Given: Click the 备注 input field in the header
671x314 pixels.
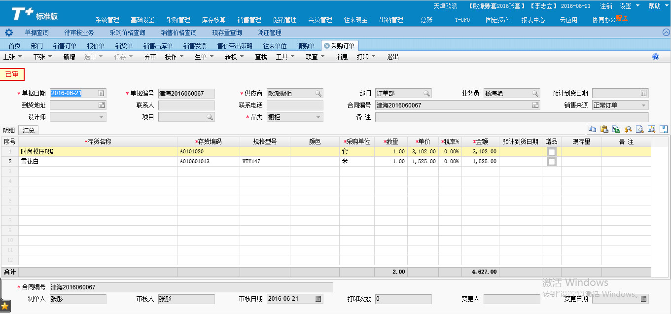Looking at the screenshot, I should [512, 117].
